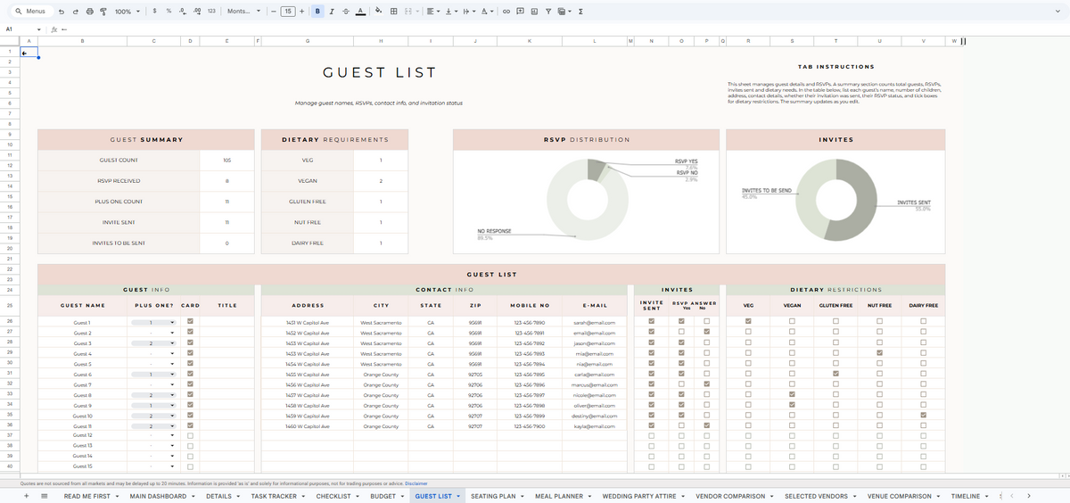Click the Insert link icon
This screenshot has height=503, width=1070.
506,11
